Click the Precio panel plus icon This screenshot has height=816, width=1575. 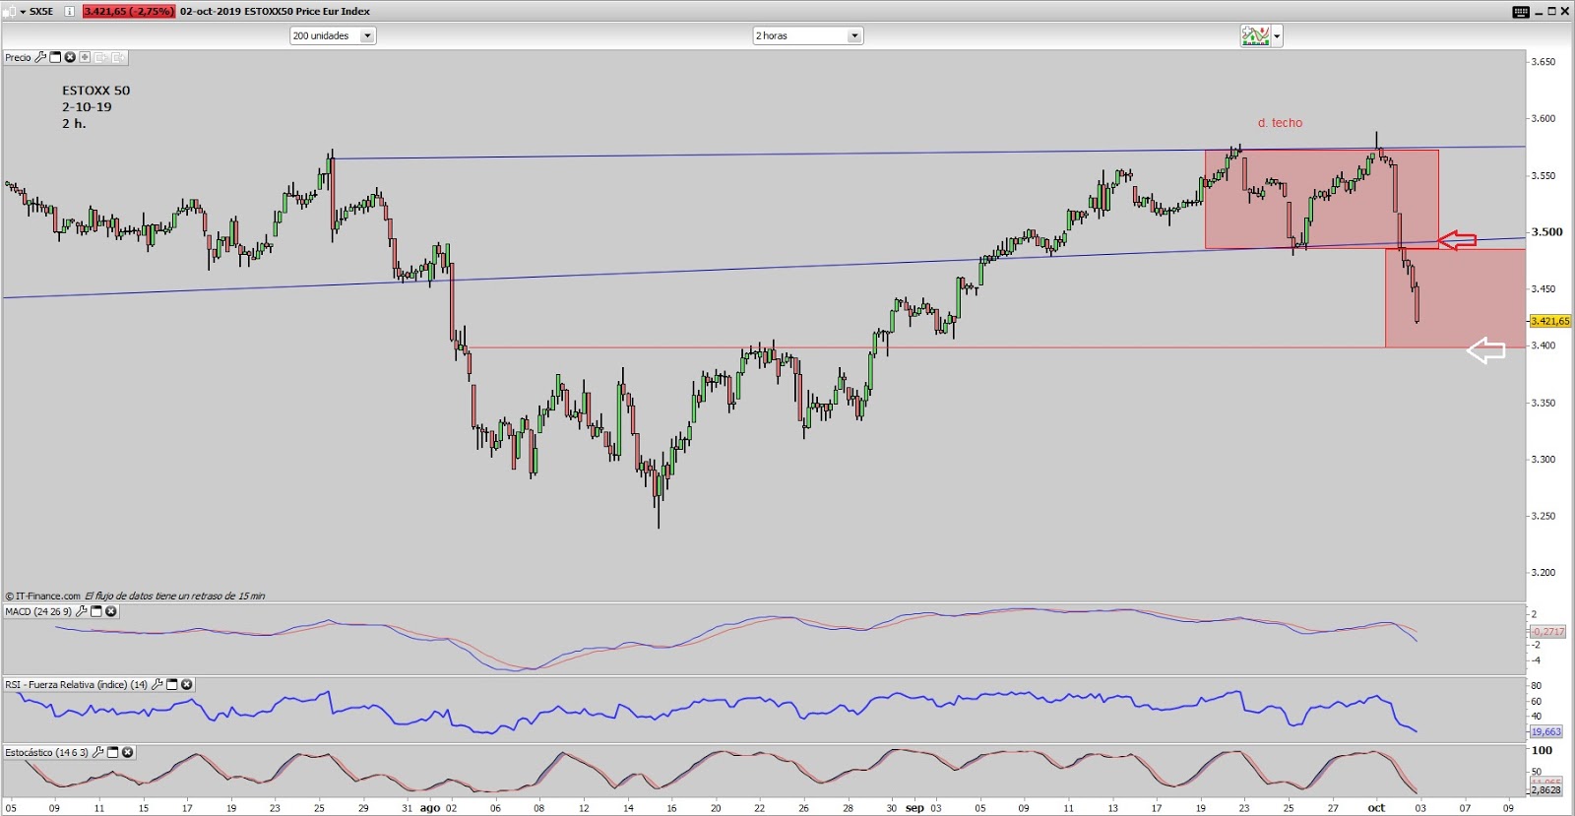(x=85, y=57)
